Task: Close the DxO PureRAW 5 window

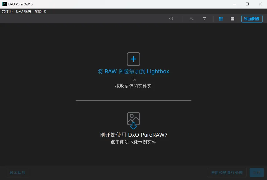Action: click(260, 4)
